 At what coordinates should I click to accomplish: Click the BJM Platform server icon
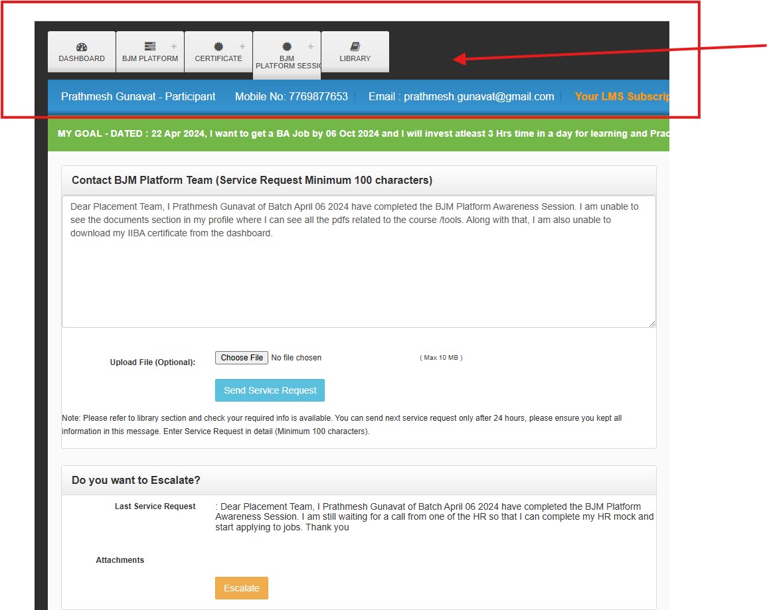(x=150, y=46)
